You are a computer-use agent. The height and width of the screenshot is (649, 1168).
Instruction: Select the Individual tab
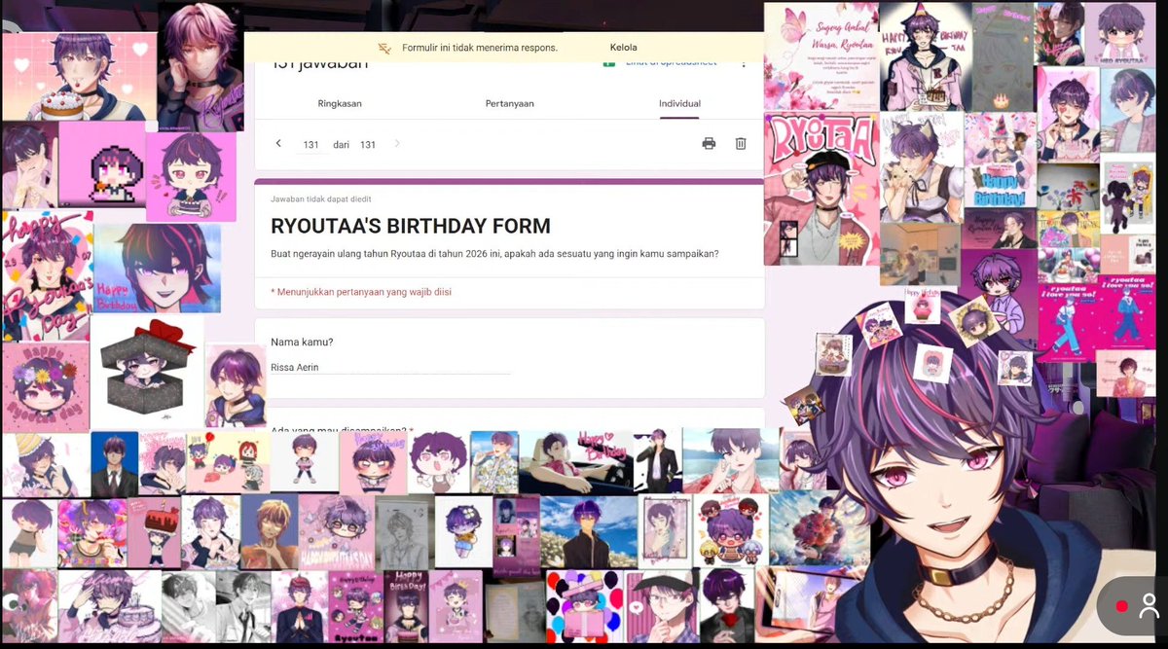[x=679, y=103]
